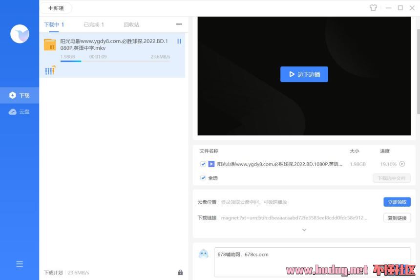Open the 云盘 cloud drive section
Viewport: 420px width, 280px height.
20,112
